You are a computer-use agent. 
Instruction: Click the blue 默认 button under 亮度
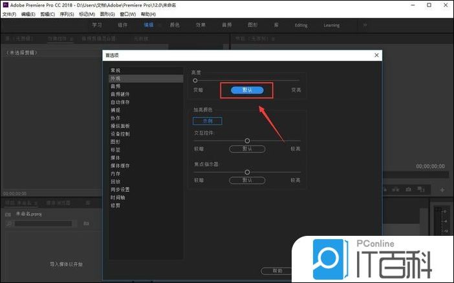pyautogui.click(x=247, y=90)
